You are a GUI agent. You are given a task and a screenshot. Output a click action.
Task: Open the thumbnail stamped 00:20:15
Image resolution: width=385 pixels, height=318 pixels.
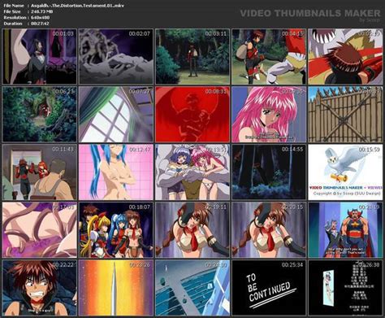tap(269, 230)
